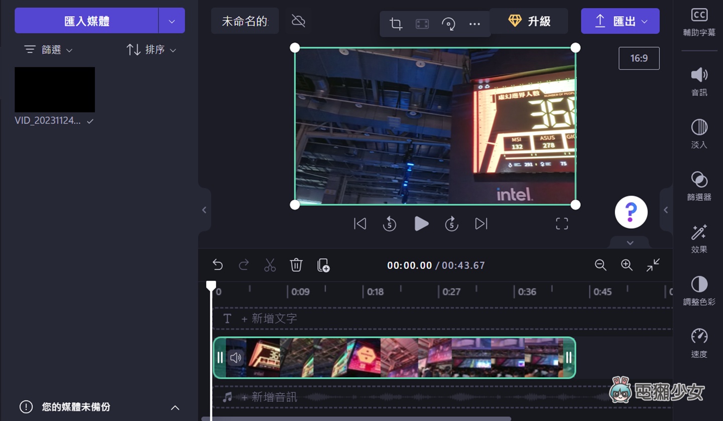Toggle fullscreen preview mode
The image size is (723, 421).
(562, 224)
